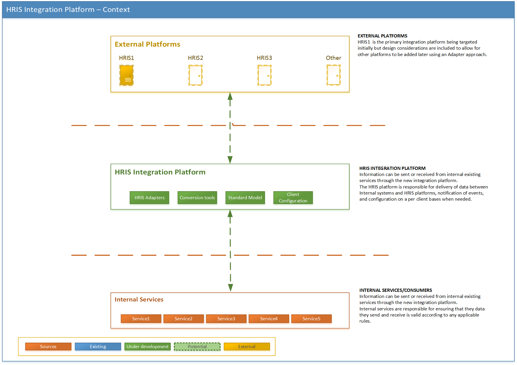Click the Sources legend swatch
517x365 pixels.
point(48,347)
